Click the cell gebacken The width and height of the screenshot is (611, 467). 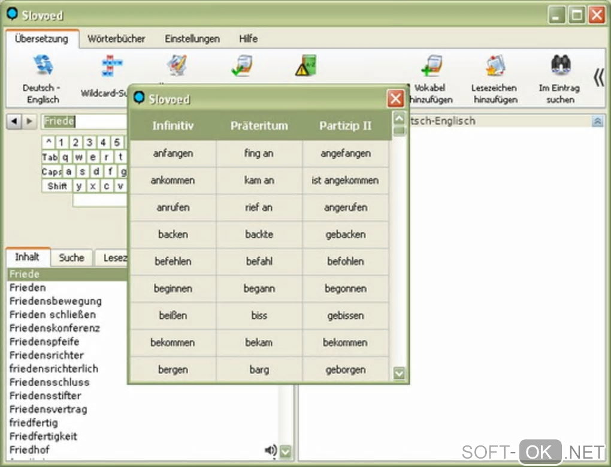point(346,234)
